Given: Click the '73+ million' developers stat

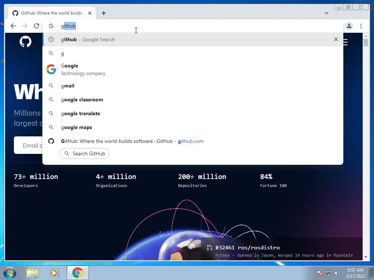Looking at the screenshot, I should (x=36, y=177).
